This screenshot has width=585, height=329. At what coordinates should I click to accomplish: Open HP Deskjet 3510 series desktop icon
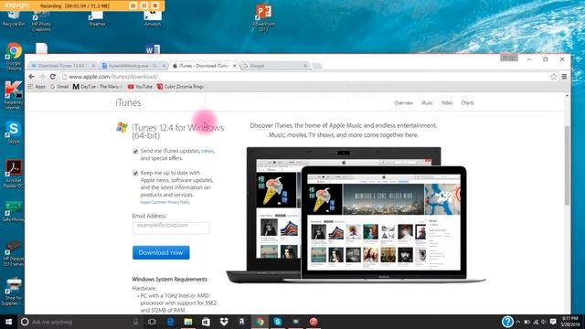coord(14,254)
